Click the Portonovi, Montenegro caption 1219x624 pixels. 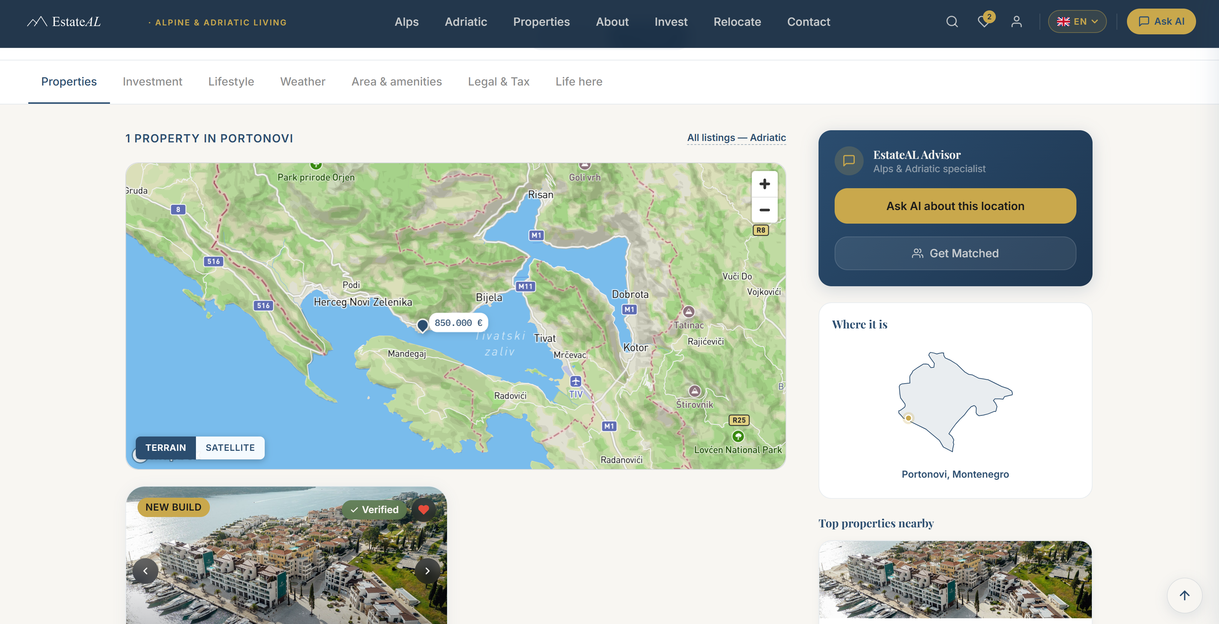coord(955,474)
